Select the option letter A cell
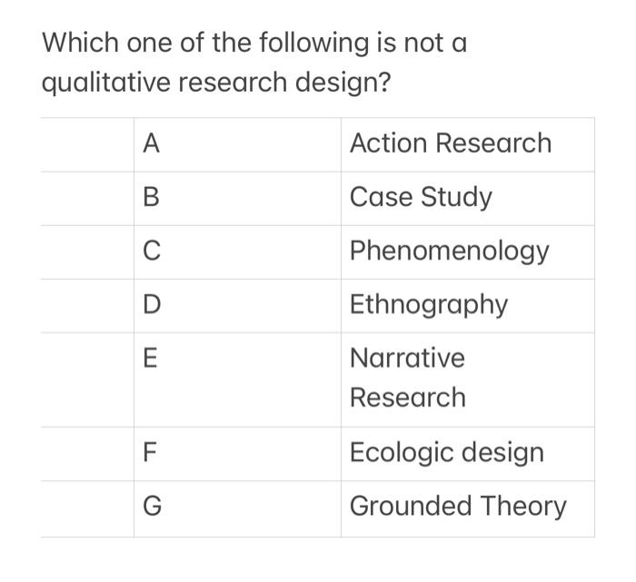Screen dimensions: 636x582 click(x=237, y=144)
